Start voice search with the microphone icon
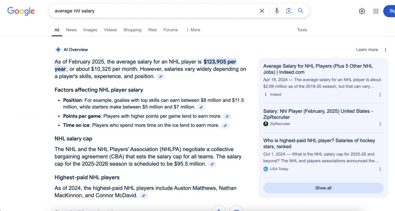The height and width of the screenshot is (211, 395). pyautogui.click(x=276, y=11)
